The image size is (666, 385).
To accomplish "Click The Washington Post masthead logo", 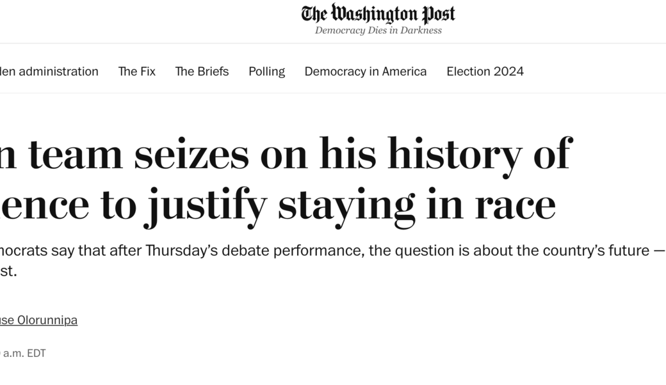I will 378,14.
